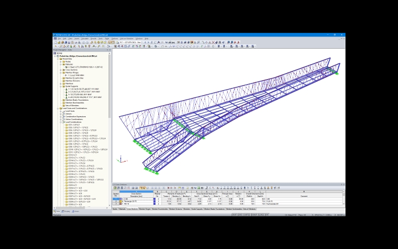The image size is (398, 249).
Task: Select the Steel S 275 material entry
Action: click(85, 67)
